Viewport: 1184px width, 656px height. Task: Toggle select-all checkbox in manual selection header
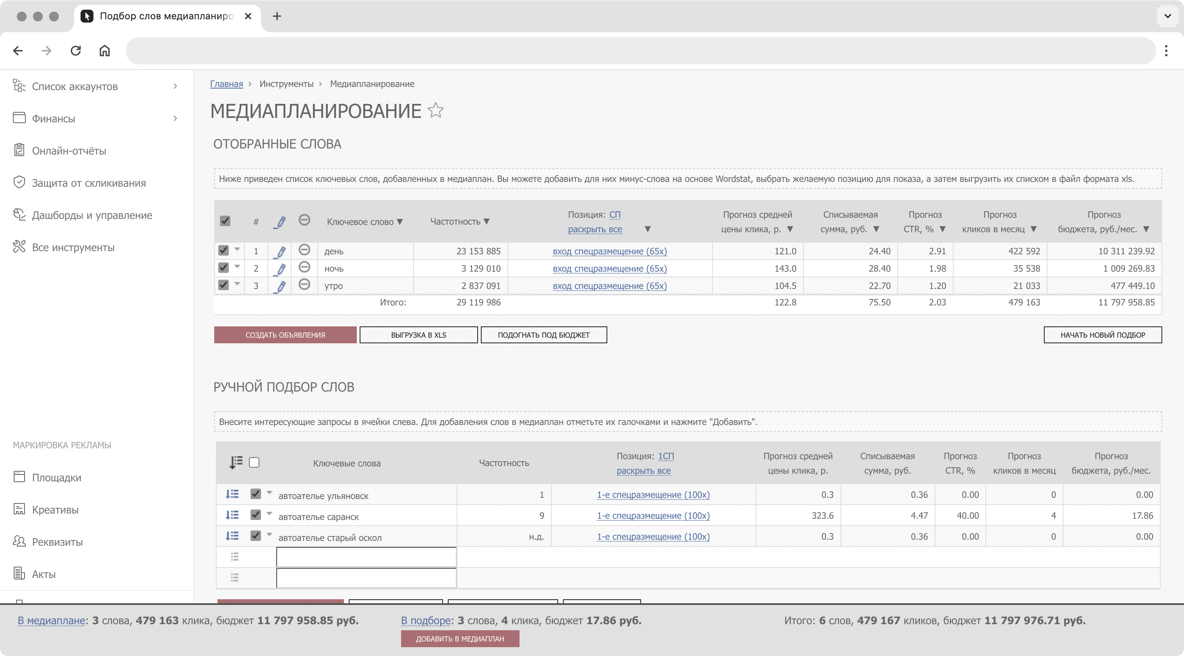point(254,462)
